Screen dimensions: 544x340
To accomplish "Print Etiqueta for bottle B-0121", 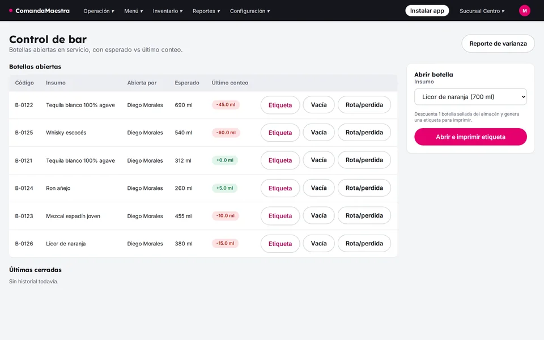I will click(x=280, y=160).
